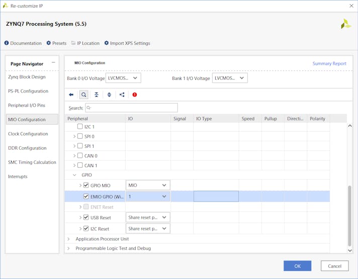Open USB Reset share reset pin dropdown

(148, 217)
